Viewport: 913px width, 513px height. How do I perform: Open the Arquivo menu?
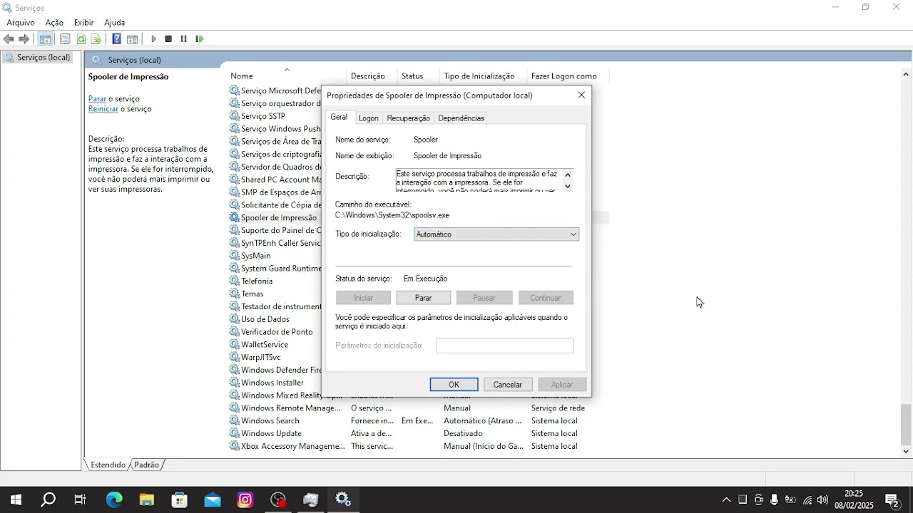pyautogui.click(x=21, y=23)
